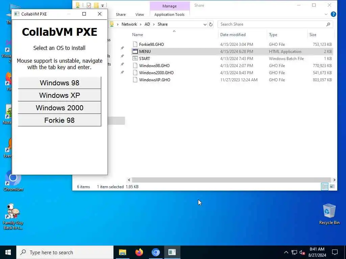The image size is (346, 259).
Task: Focus the CollabVM PXE app in the taskbar
Action: pos(172,252)
